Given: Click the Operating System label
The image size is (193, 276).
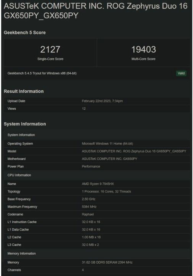Looking at the screenshot, I should click(x=20, y=144).
